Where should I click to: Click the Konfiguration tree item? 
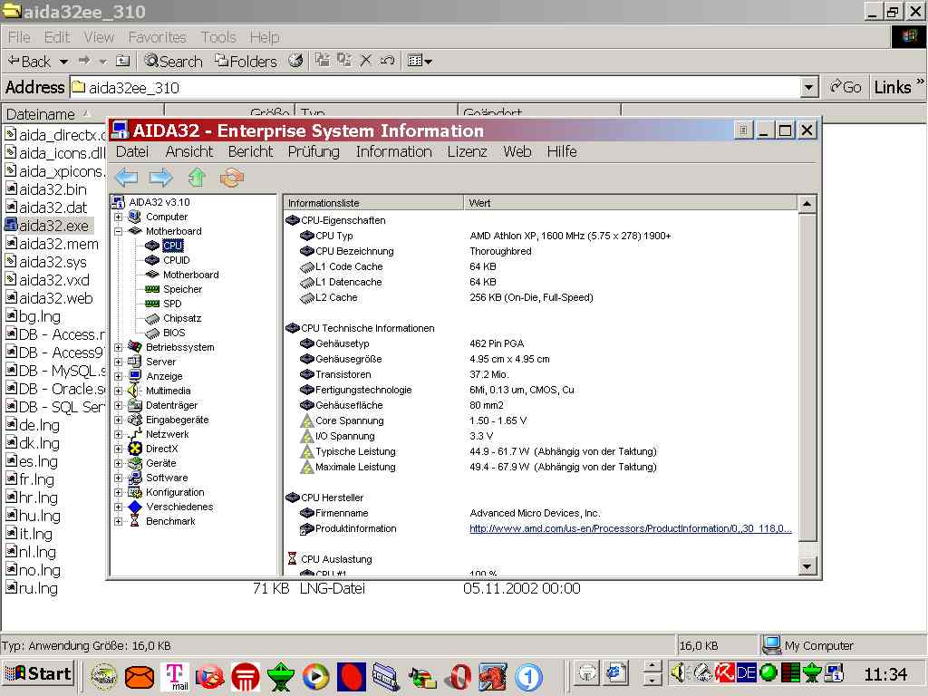pyautogui.click(x=175, y=492)
